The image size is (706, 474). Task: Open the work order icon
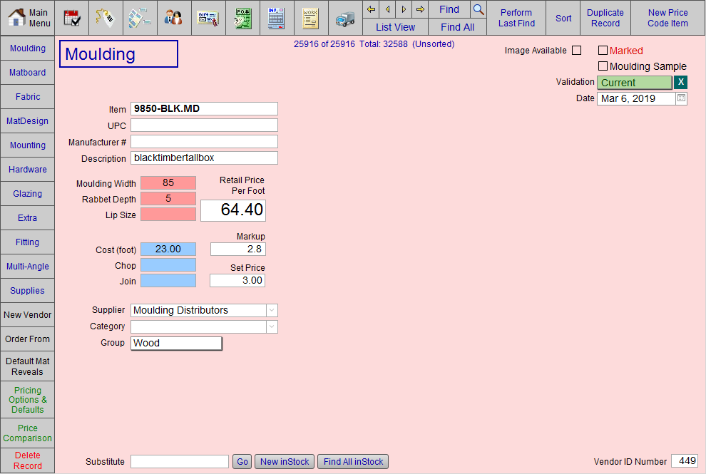point(311,18)
